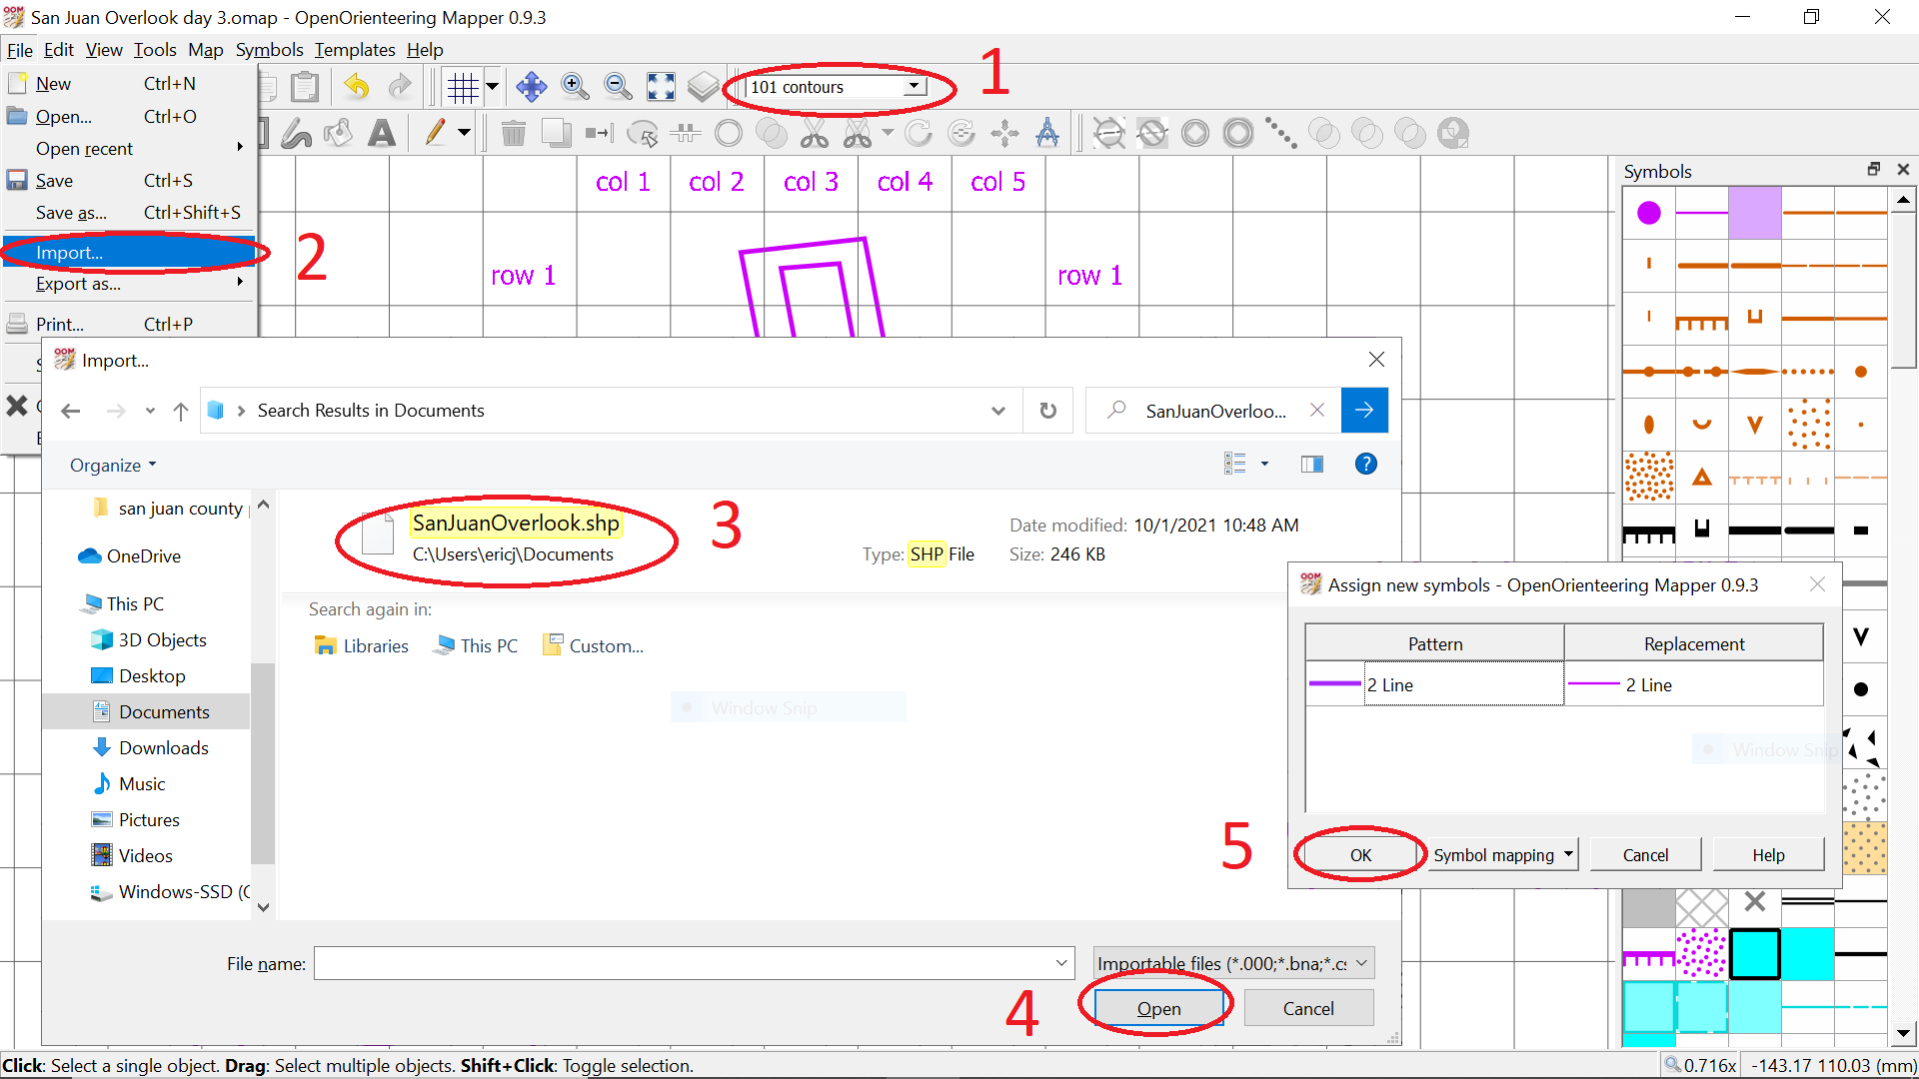Select the light purple symbol swatch
Viewport: 1919px width, 1079px height.
[1754, 213]
